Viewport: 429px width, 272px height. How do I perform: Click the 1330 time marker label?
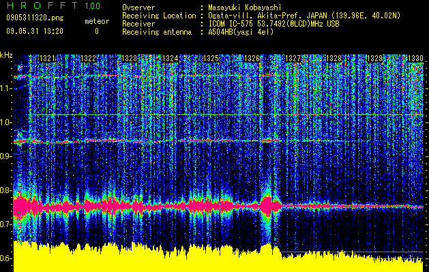pos(415,58)
